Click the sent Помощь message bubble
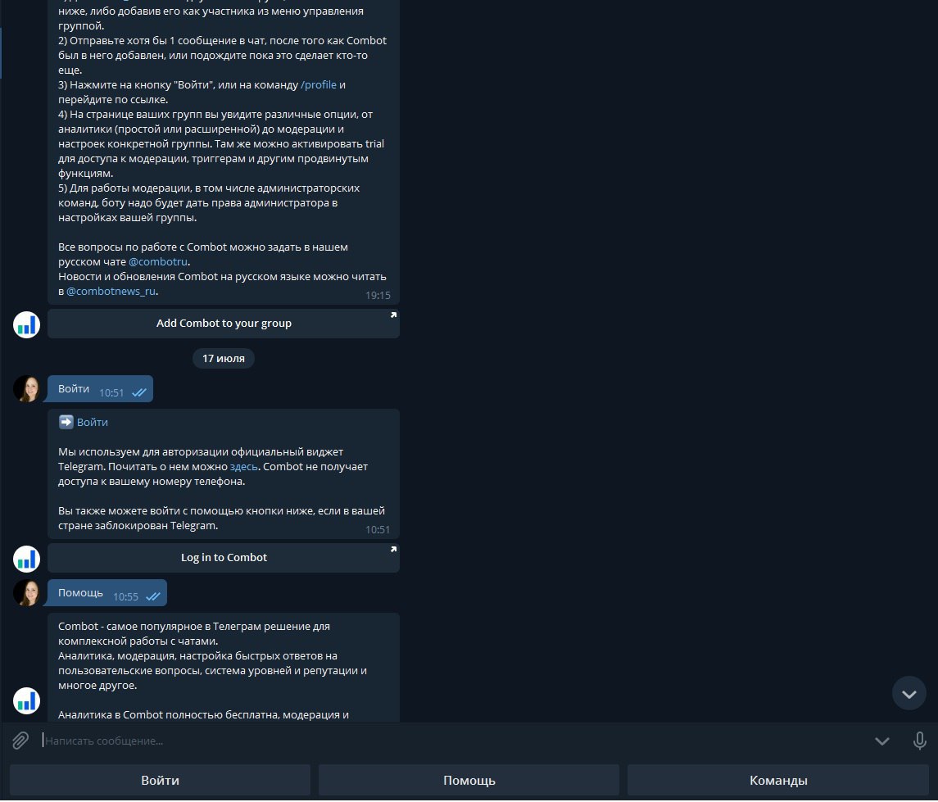The height and width of the screenshot is (802, 938). (107, 592)
